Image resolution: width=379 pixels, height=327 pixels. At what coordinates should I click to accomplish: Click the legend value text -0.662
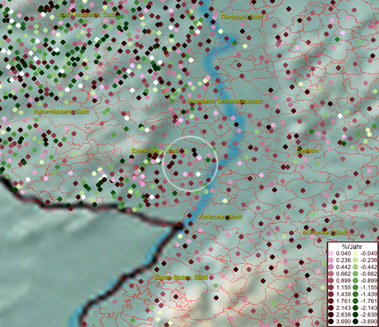(x=369, y=274)
